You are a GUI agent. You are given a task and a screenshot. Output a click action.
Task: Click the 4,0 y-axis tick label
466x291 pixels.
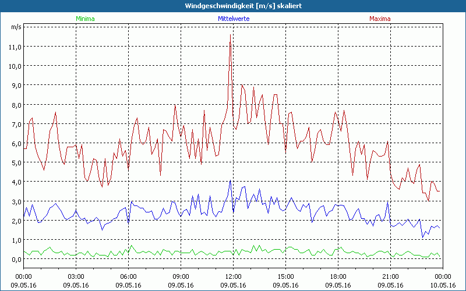click(x=16, y=182)
